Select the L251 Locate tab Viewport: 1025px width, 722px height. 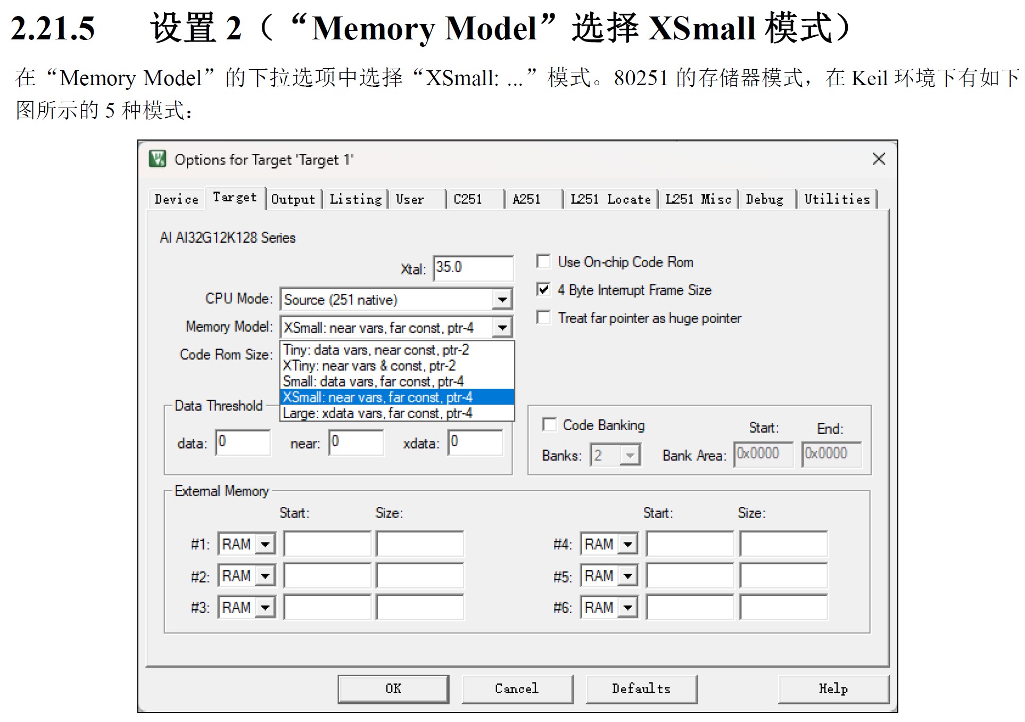coord(610,199)
